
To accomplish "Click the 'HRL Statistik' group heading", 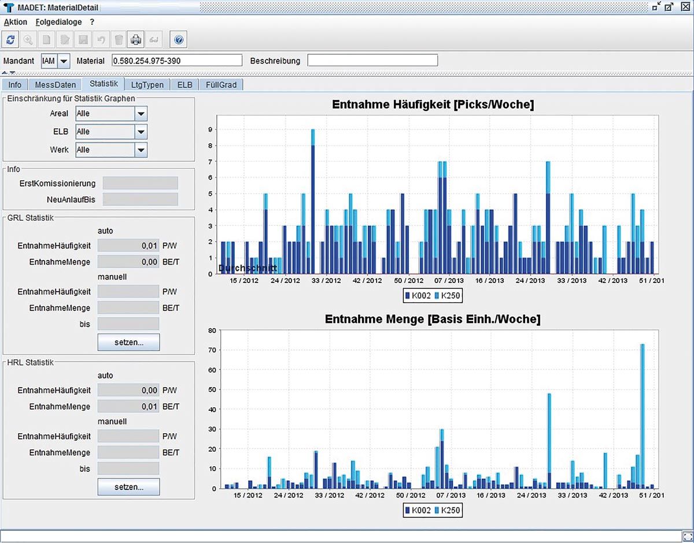I will coord(31,363).
